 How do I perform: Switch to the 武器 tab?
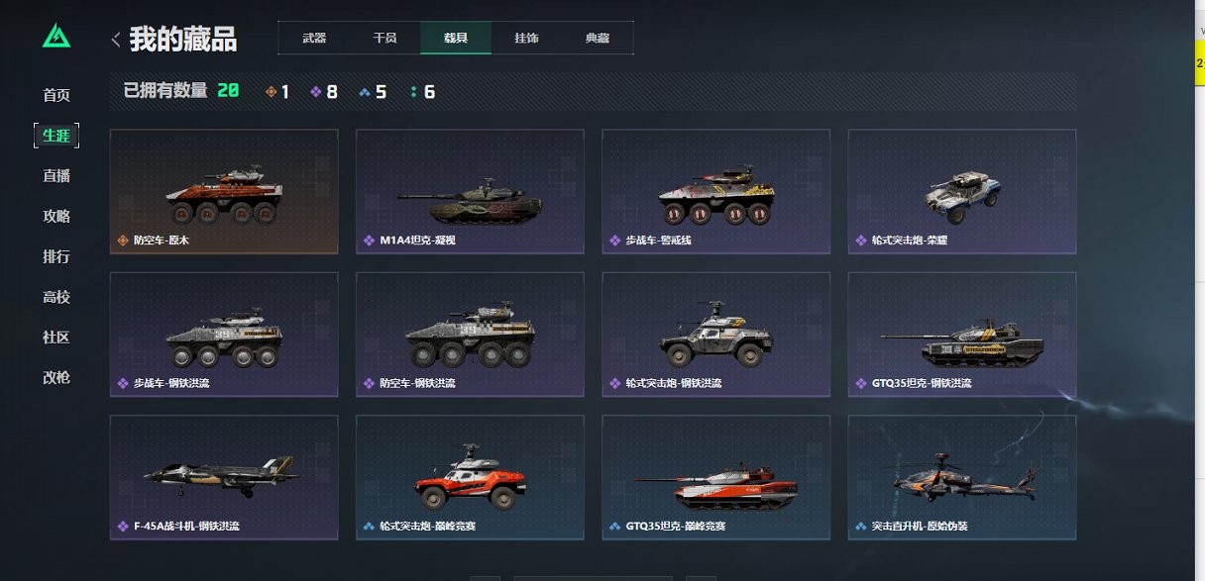pyautogui.click(x=314, y=39)
